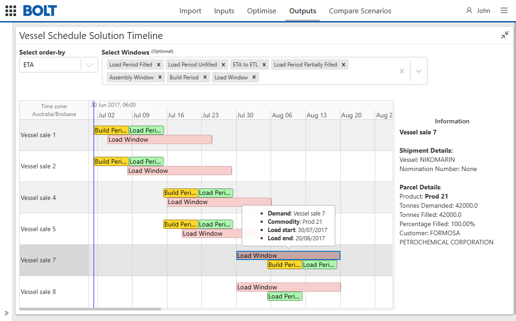
Task: Click the Jul 02 date header
Action: click(x=106, y=115)
